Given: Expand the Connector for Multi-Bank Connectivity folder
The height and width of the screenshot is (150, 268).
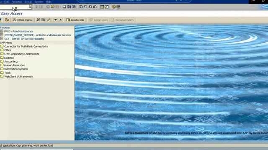Looking at the screenshot, I should [x=26, y=46].
